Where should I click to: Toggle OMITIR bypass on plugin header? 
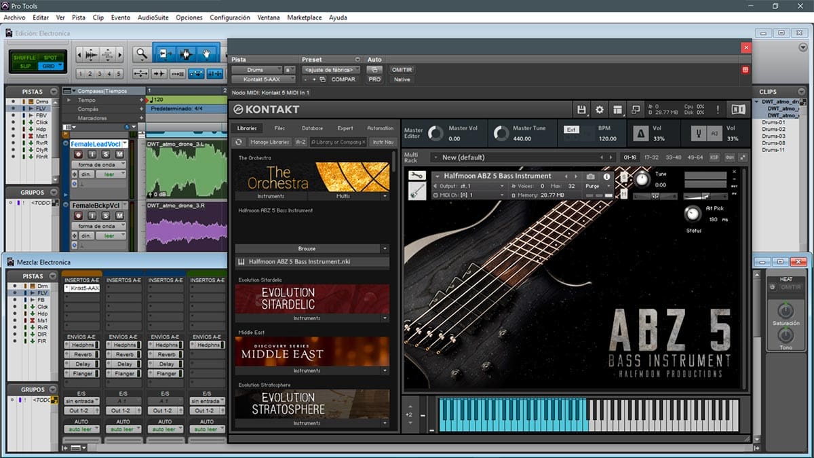(x=402, y=70)
